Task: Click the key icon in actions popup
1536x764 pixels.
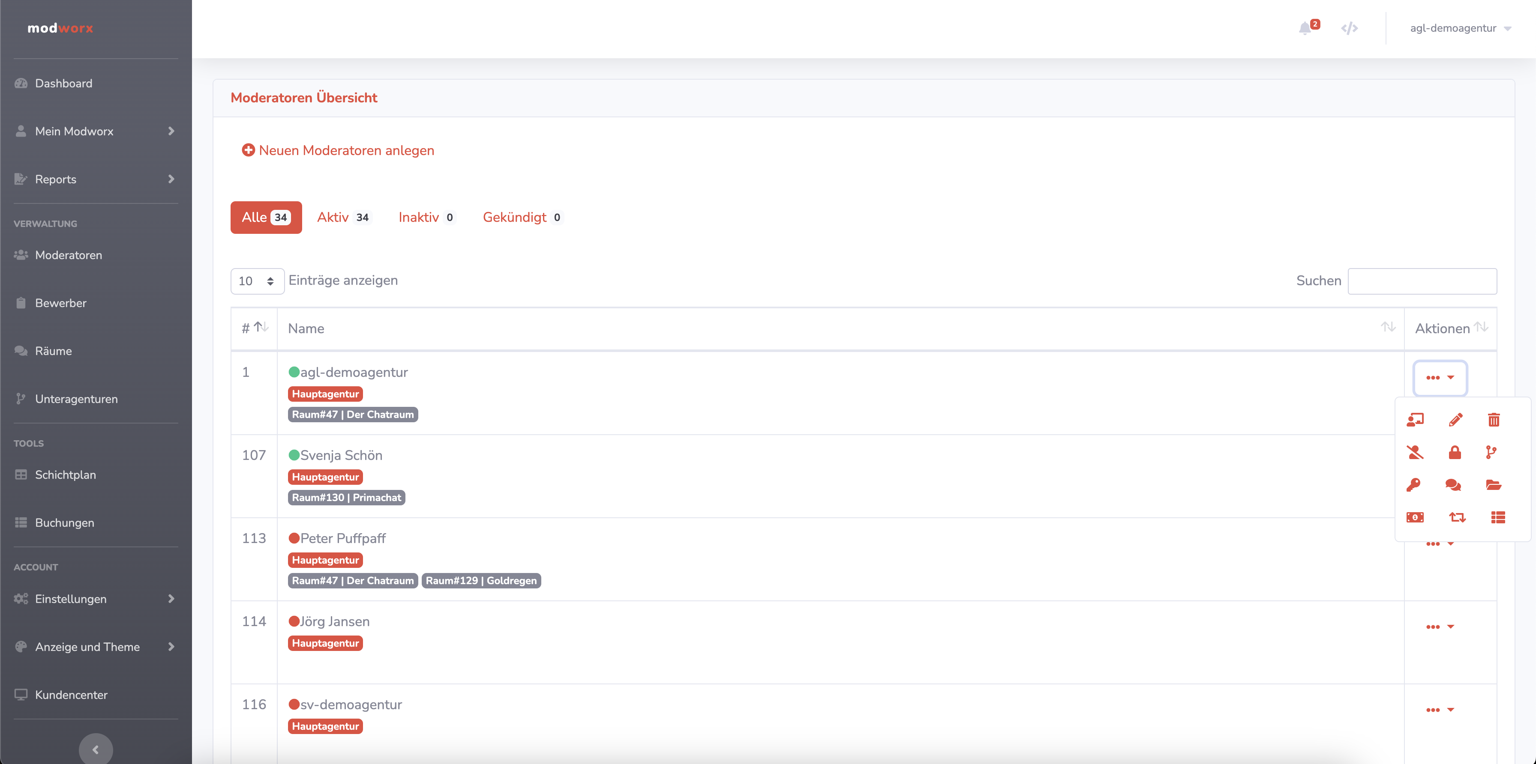Action: (x=1413, y=484)
